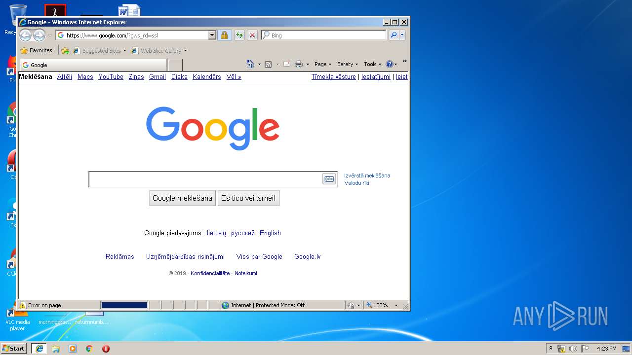Show more command bar items chevron
The image size is (632, 355).
point(405,61)
